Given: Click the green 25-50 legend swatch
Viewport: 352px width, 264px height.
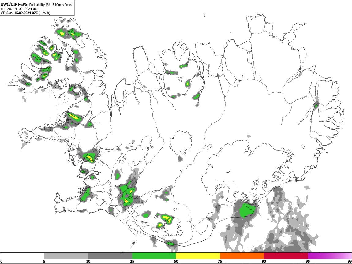Looking at the screenshot, I should click(154, 256).
